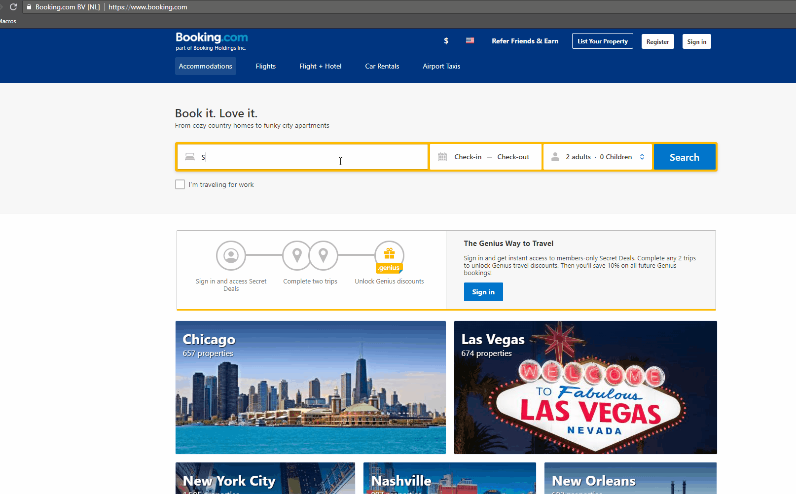Go to the Car Rentals tab
The image size is (796, 494).
click(x=382, y=66)
